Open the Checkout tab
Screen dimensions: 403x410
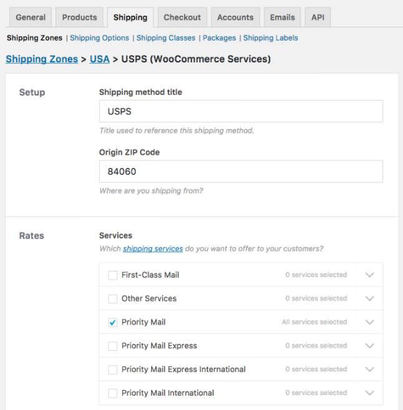pyautogui.click(x=182, y=17)
